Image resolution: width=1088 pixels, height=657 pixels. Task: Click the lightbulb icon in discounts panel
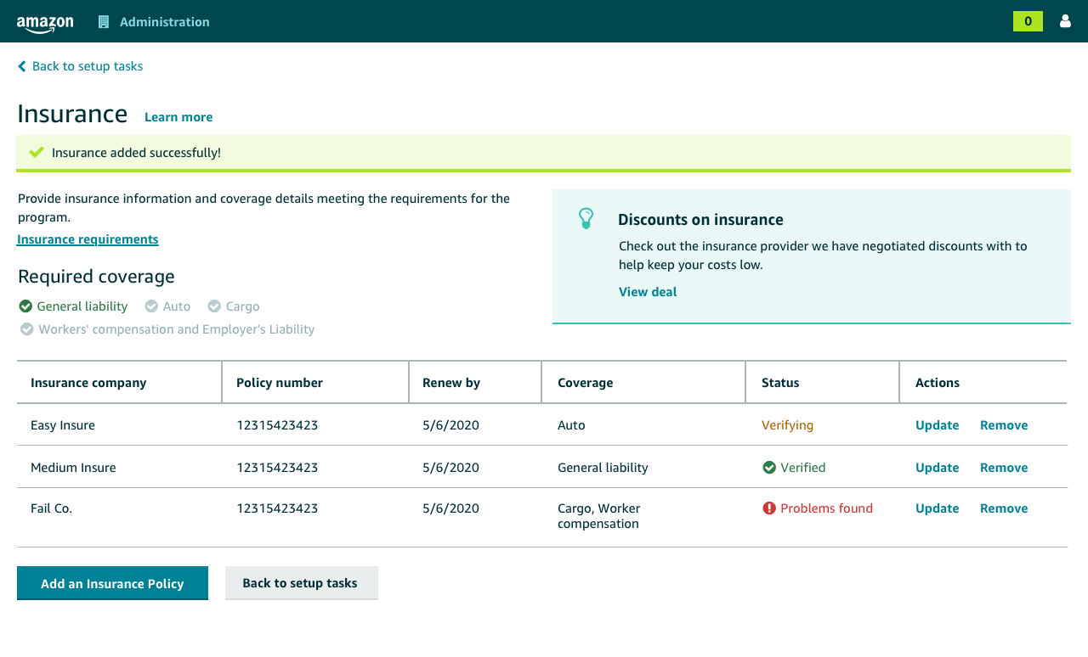(586, 218)
